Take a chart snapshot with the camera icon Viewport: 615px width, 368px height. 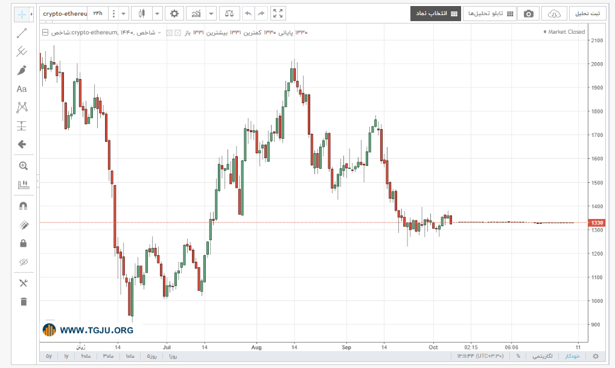[528, 14]
